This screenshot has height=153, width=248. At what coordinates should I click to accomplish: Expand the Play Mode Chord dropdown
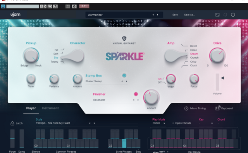[x=164, y=123]
